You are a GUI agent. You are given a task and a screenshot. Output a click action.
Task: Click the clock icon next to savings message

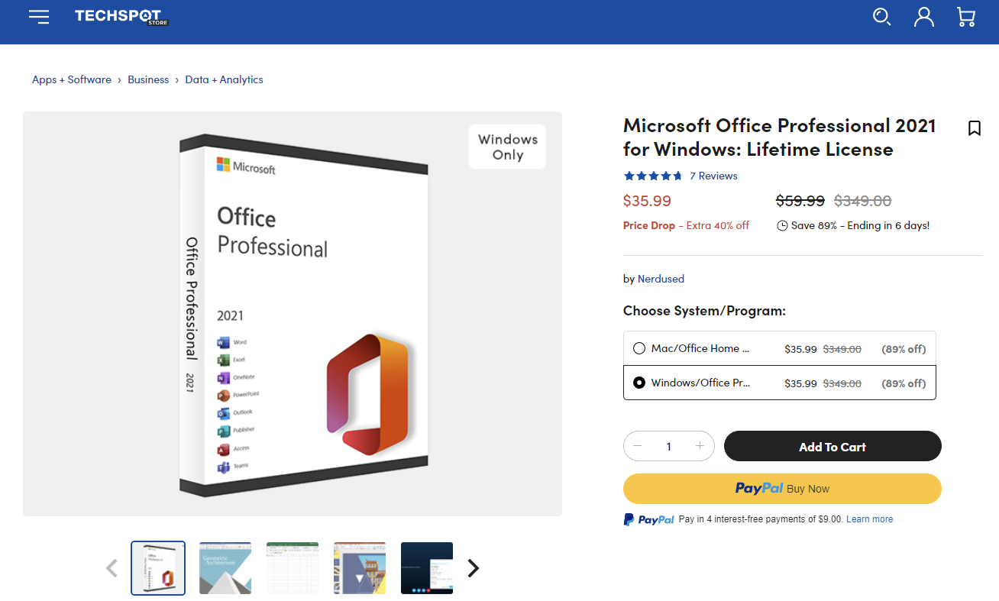pos(781,225)
